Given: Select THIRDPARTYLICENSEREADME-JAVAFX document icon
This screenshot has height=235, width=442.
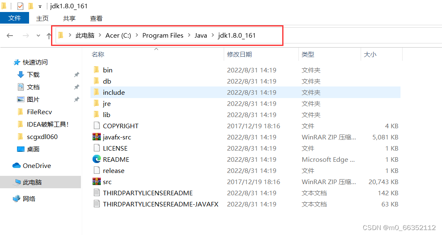Looking at the screenshot, I should 96,204.
